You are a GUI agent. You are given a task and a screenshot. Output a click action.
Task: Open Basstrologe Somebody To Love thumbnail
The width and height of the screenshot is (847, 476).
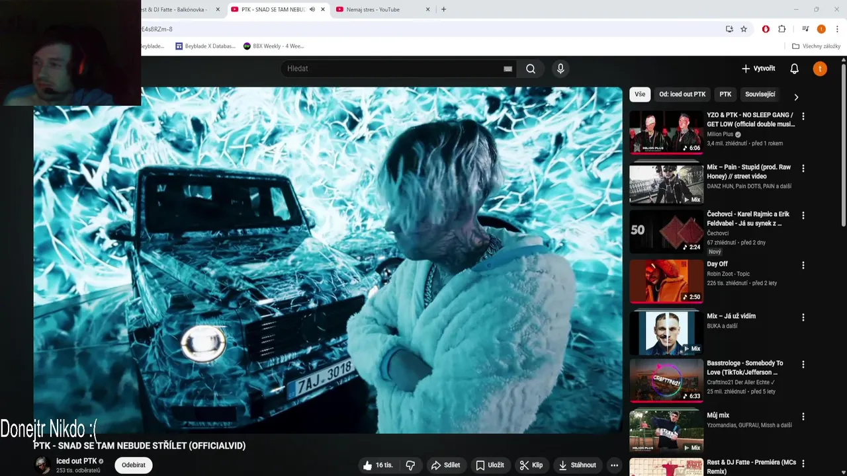(666, 380)
